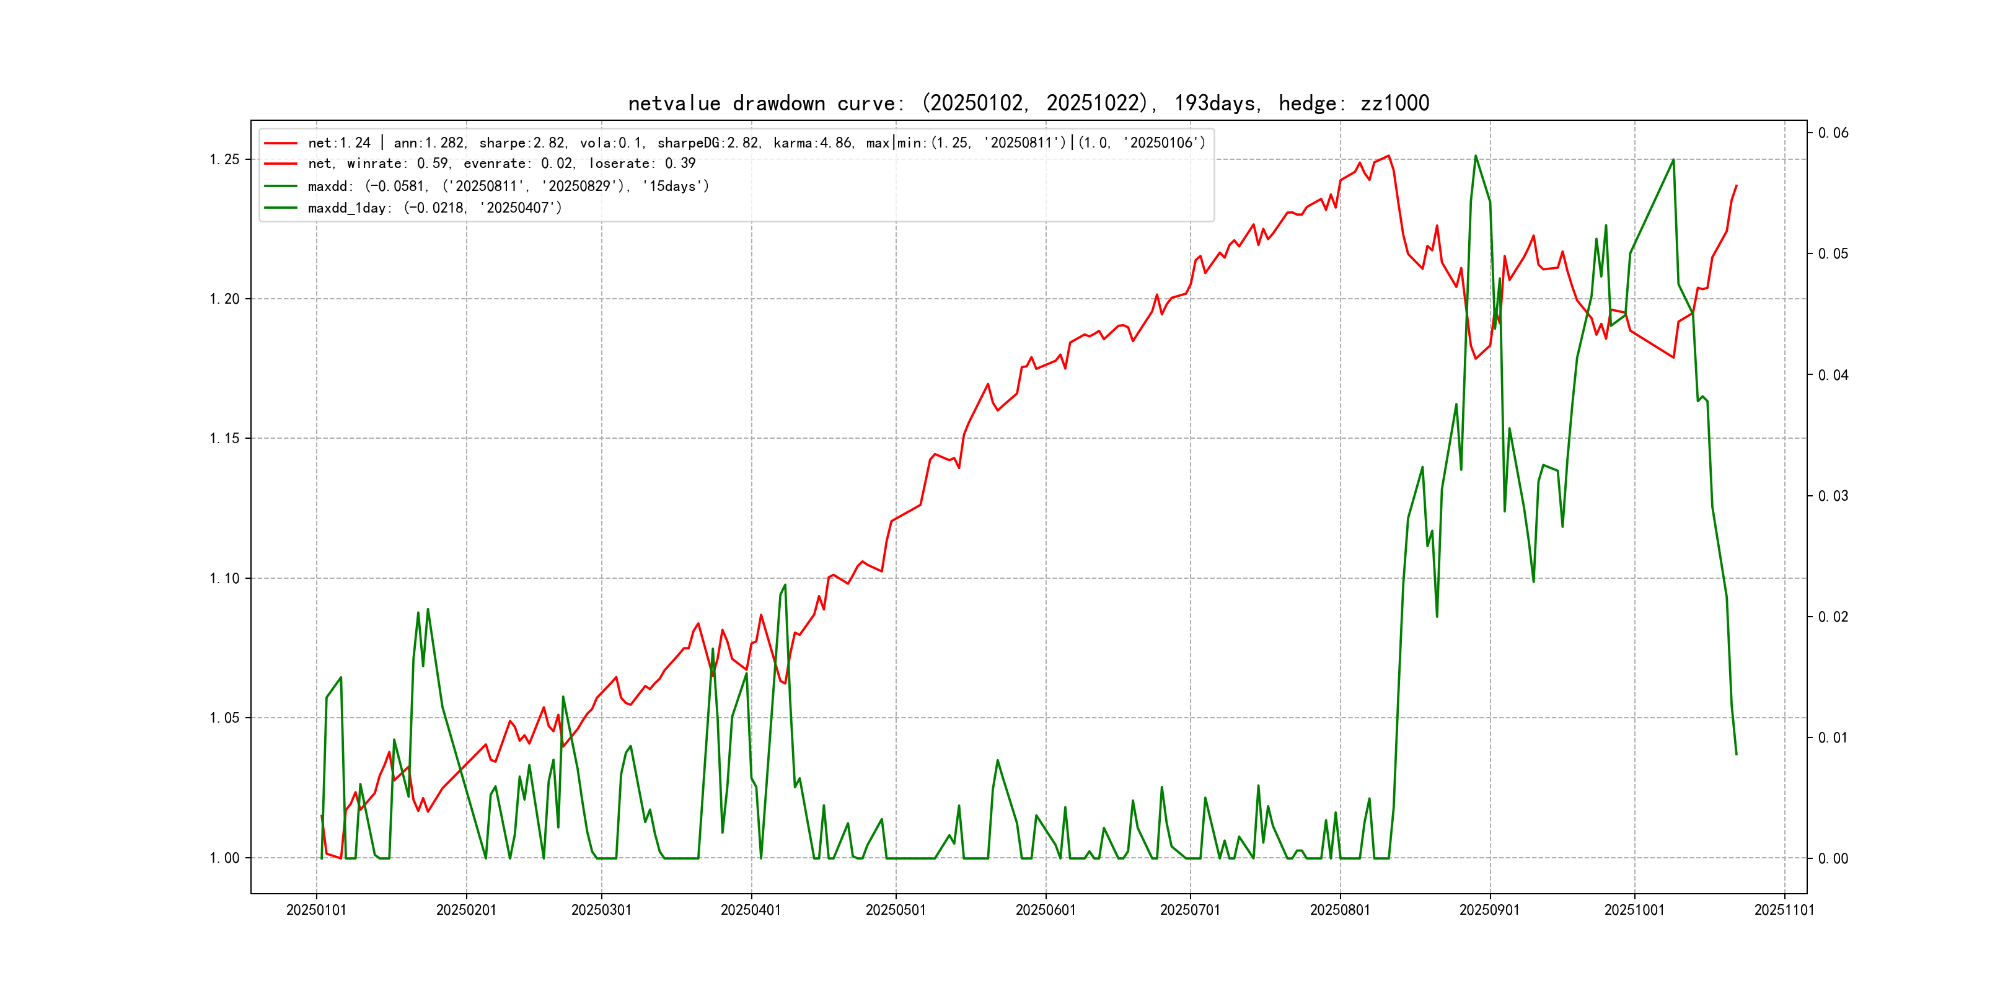Image resolution: width=2008 pixels, height=1004 pixels.
Task: Click the 1.25 left y-axis tick label
Action: point(224,160)
